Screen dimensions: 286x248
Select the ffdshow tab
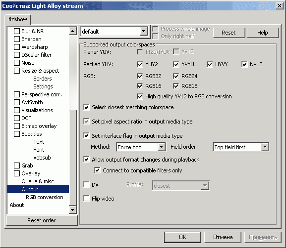pyautogui.click(x=18, y=19)
